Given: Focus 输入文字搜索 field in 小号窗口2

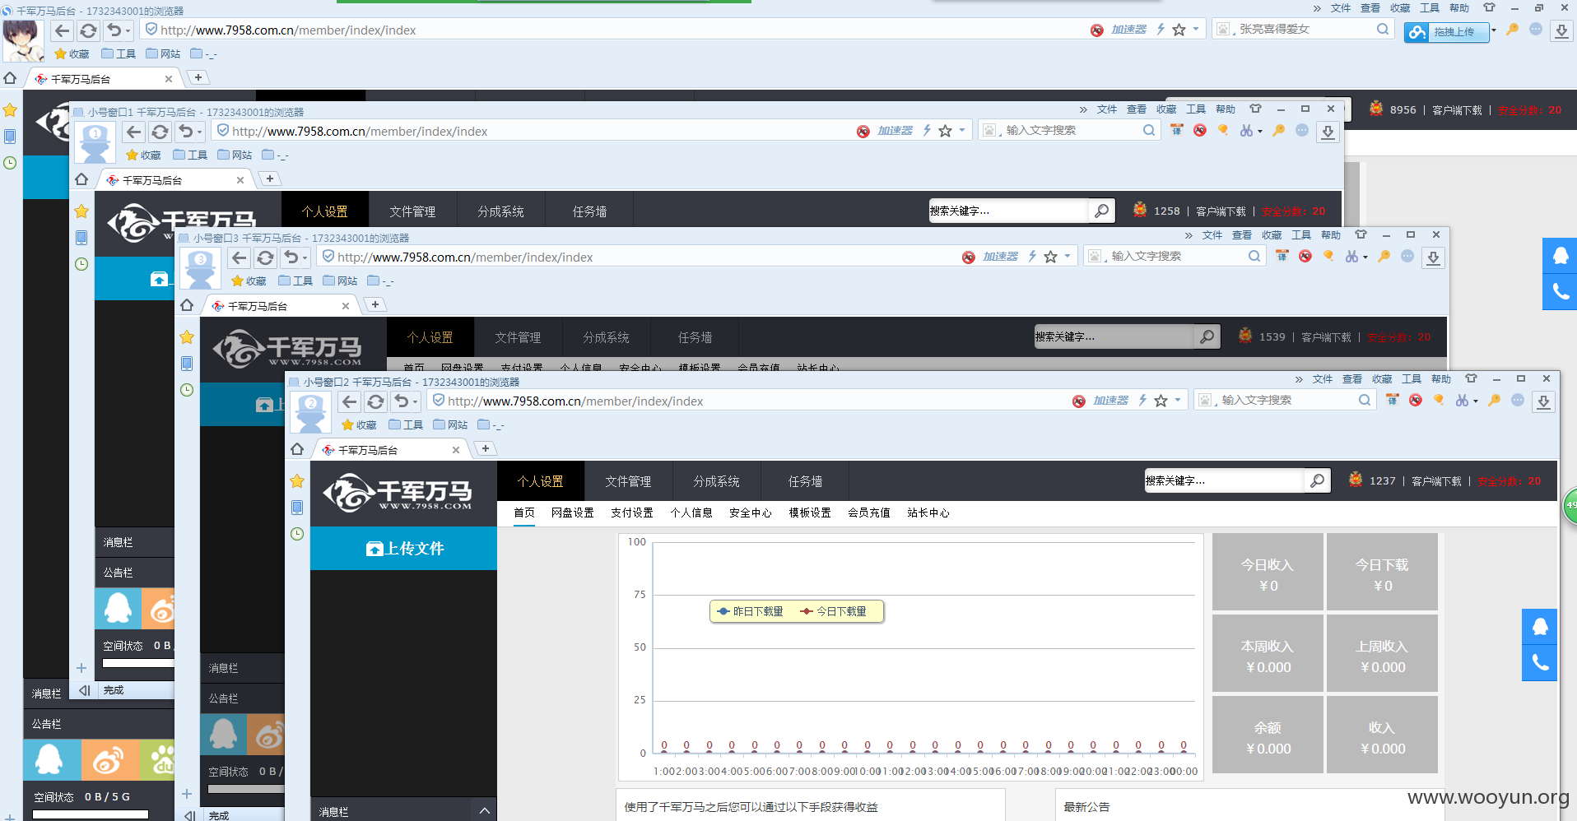Looking at the screenshot, I should coord(1286,400).
